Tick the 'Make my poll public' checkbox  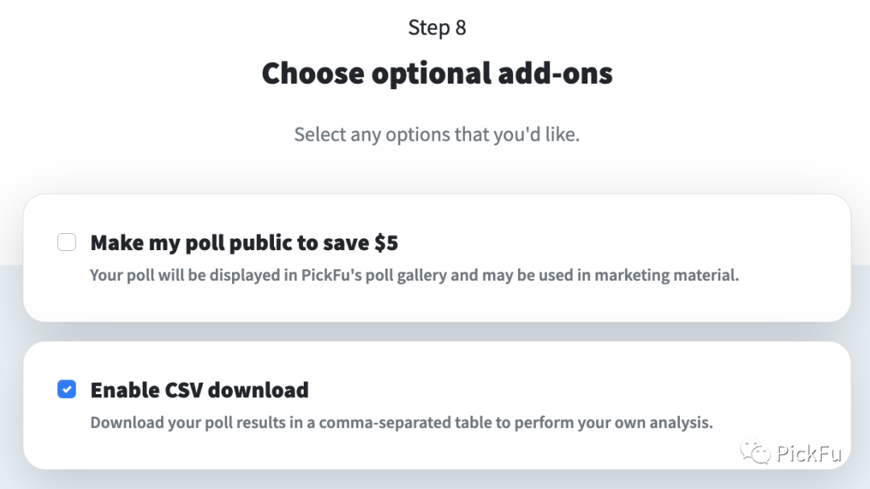[x=67, y=242]
